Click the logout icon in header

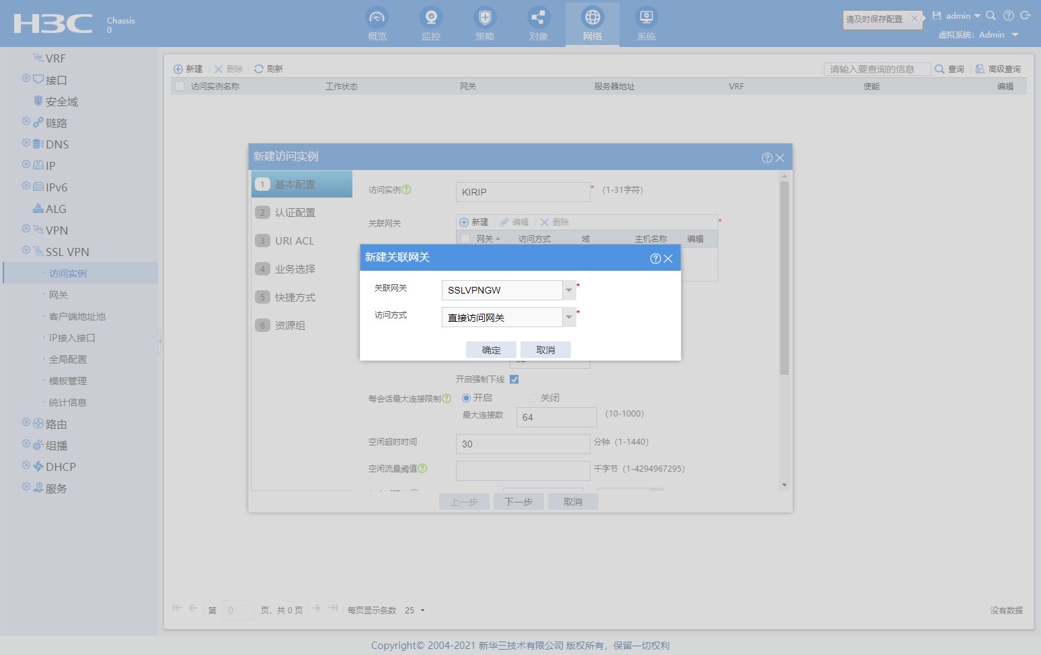click(x=1026, y=15)
